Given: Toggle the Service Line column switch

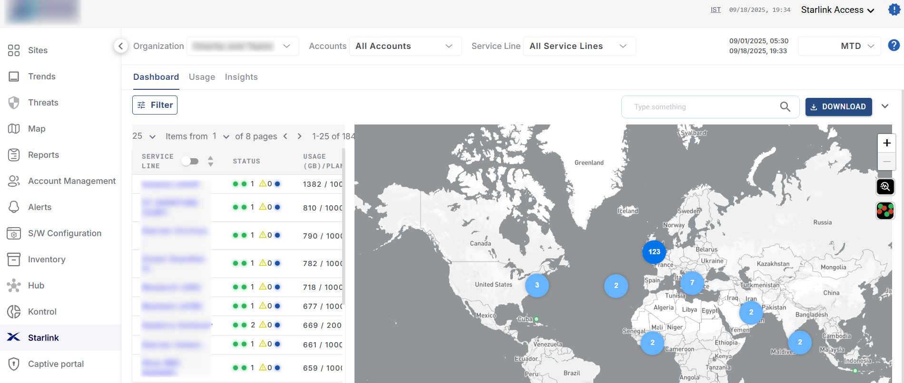Looking at the screenshot, I should [x=190, y=161].
